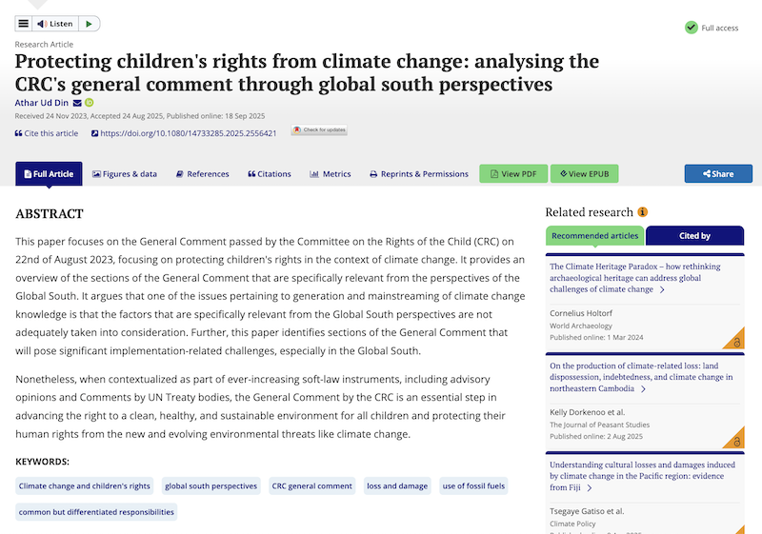Open the author's ORCID icon
This screenshot has width=762, height=534.
90,103
